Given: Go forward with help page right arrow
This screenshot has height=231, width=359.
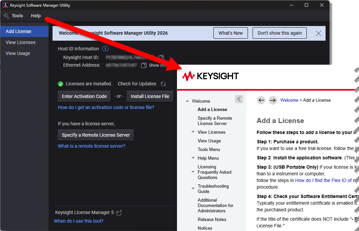Looking at the screenshot, I should click(273, 100).
